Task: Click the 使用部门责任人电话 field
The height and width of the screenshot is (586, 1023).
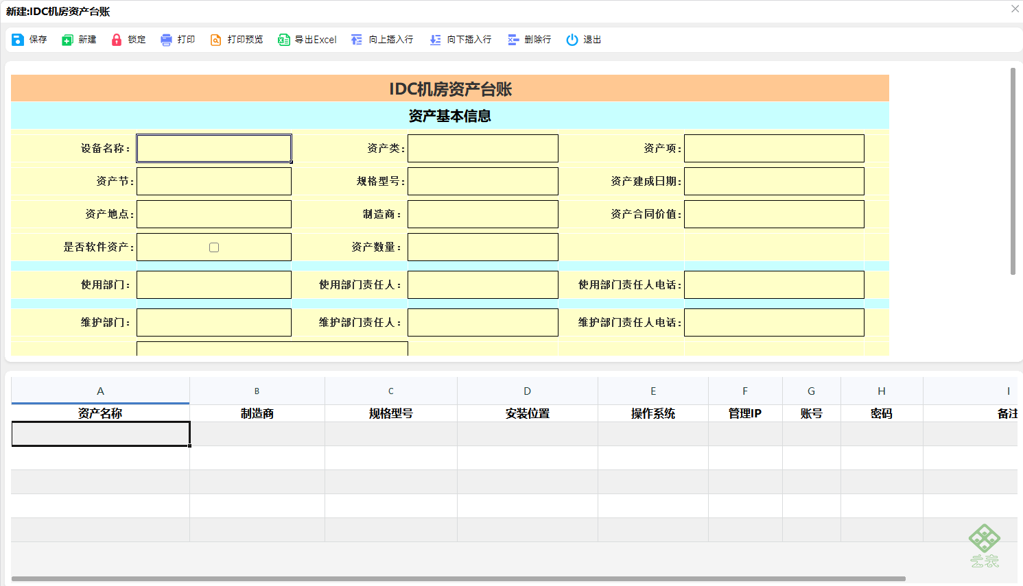Action: tap(774, 284)
